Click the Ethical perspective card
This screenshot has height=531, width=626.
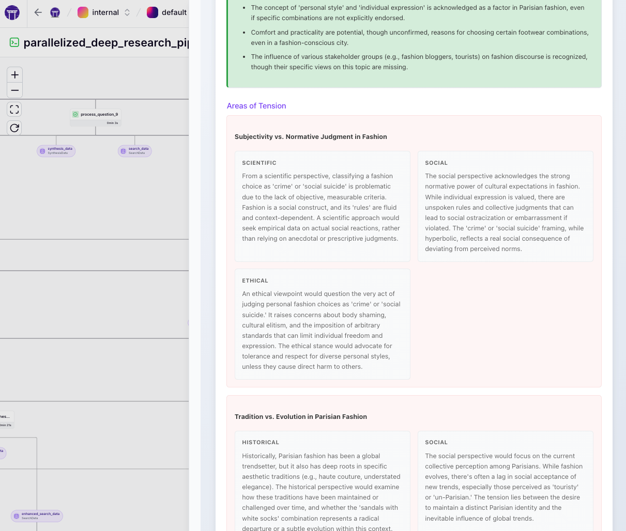[322, 324]
